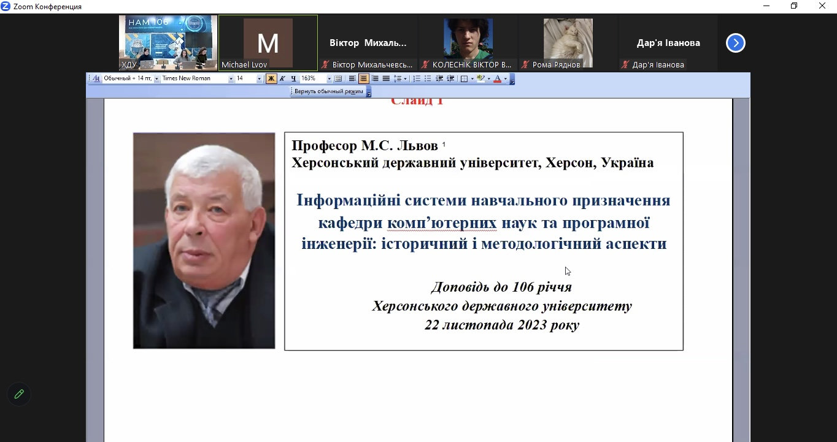Select КОЛЕСНІК ВІКТОР video tile

tap(468, 43)
